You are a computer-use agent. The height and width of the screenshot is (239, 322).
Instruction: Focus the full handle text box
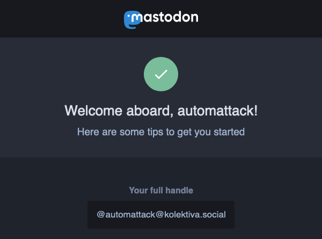tap(161, 215)
